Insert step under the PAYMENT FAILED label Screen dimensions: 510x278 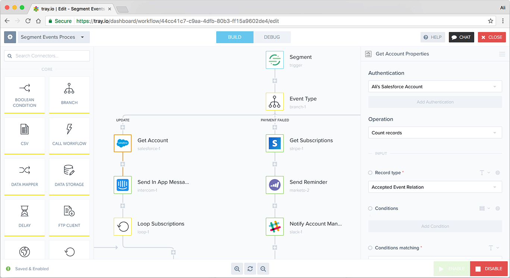(x=275, y=127)
